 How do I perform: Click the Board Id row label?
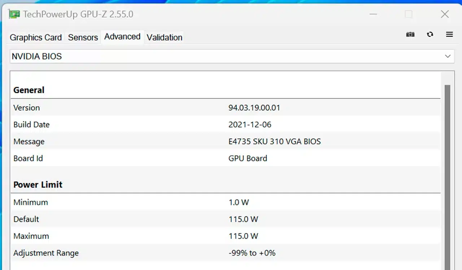28,158
